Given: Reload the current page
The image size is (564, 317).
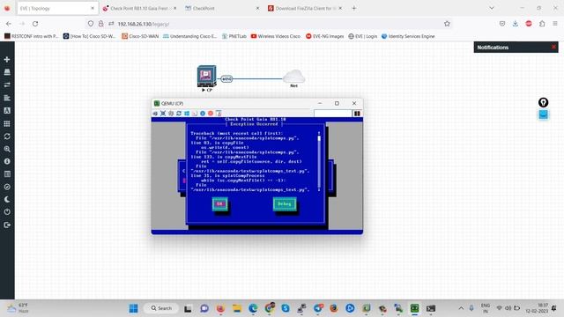Looking at the screenshot, I should point(35,24).
